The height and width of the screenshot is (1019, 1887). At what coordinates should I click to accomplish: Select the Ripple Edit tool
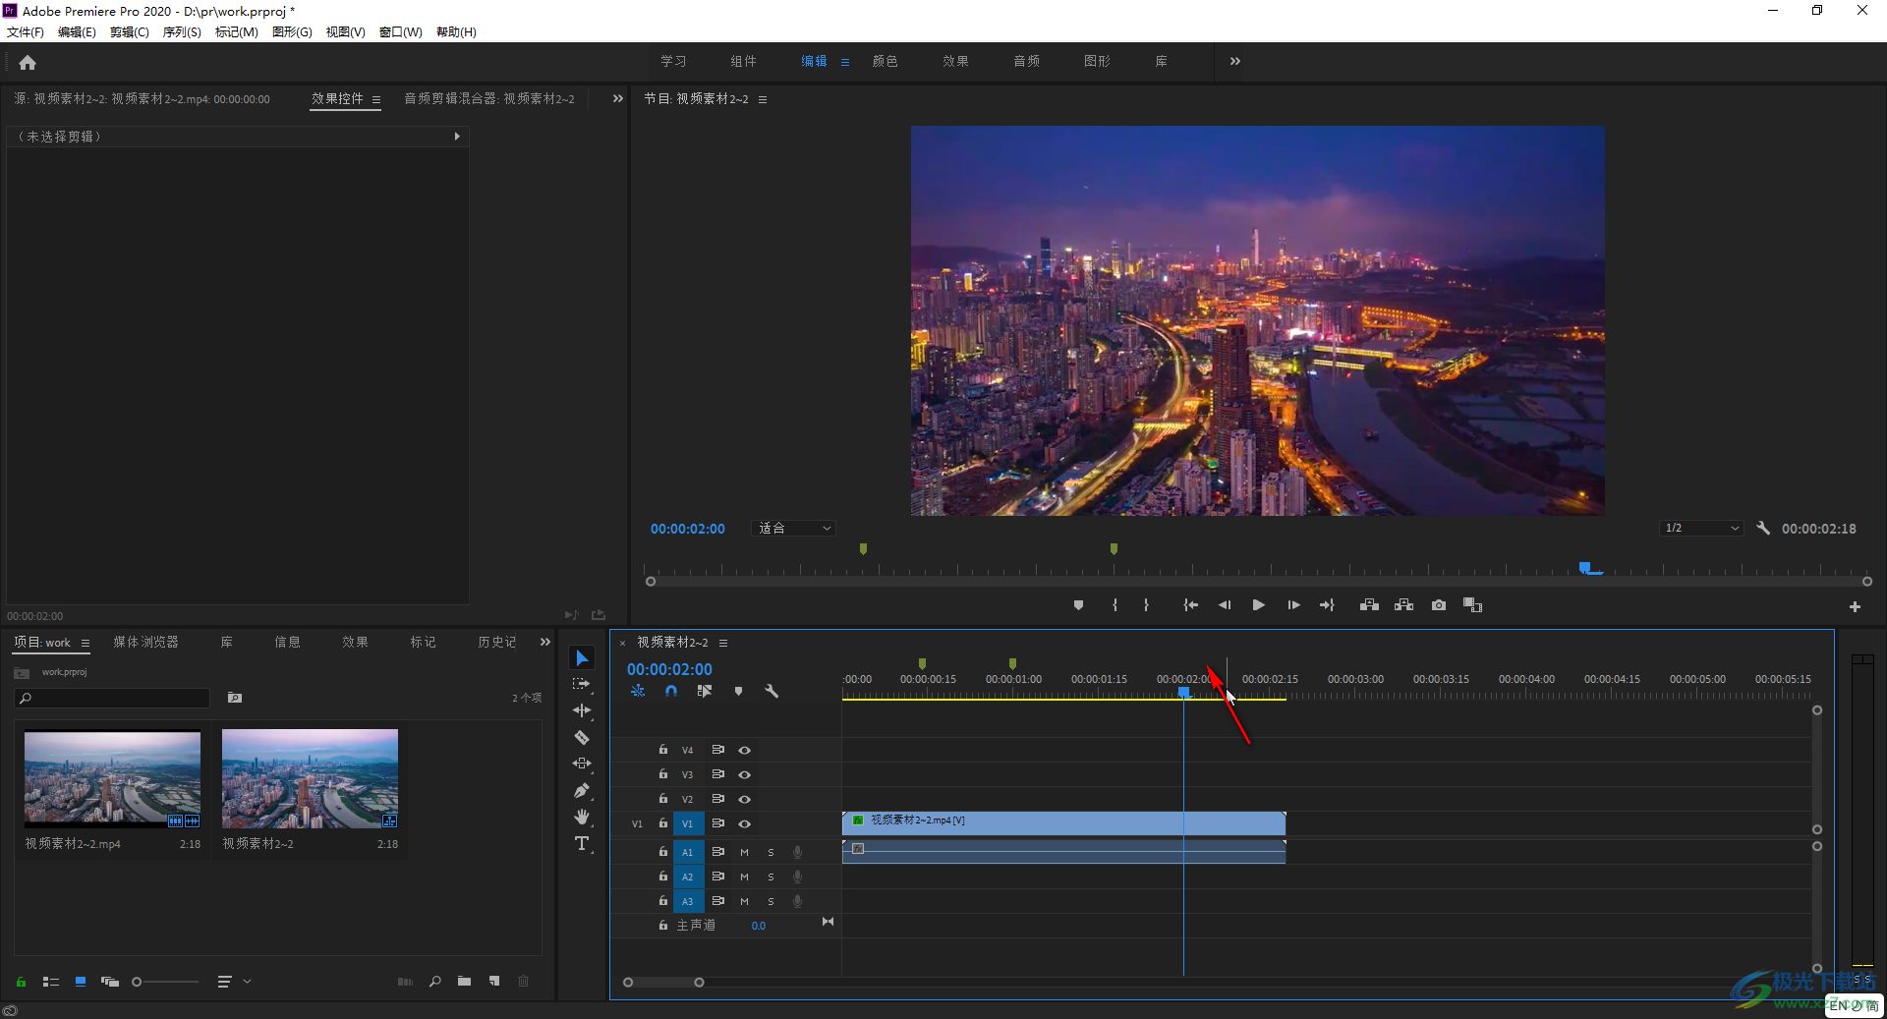click(582, 710)
